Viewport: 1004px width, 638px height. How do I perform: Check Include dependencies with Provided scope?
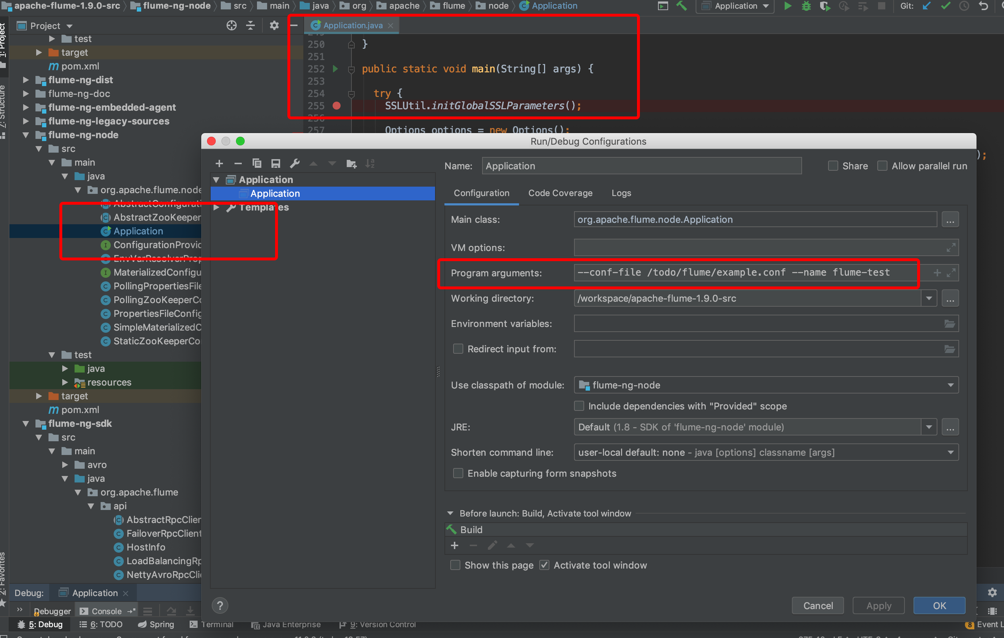[579, 406]
